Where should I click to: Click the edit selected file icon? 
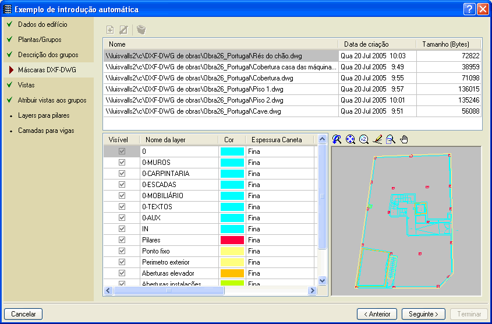point(123,30)
